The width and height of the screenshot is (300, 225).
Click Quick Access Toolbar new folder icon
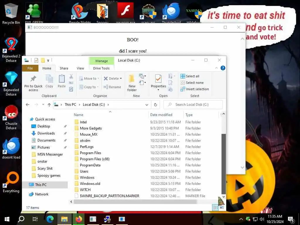tap(43, 60)
